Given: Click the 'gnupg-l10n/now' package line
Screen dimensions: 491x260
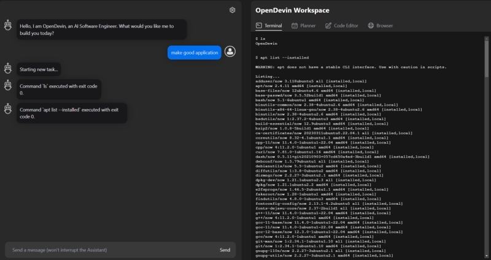Looking at the screenshot, I should [x=322, y=251].
